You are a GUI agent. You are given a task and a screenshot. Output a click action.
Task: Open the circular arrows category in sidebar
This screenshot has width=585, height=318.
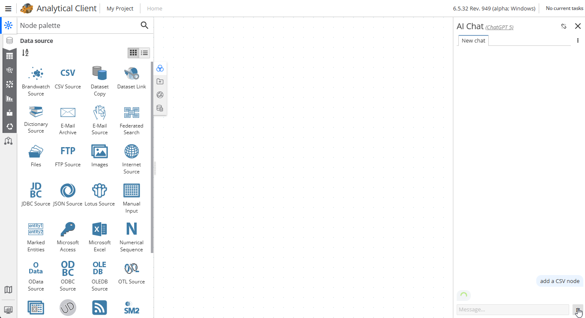point(9,127)
